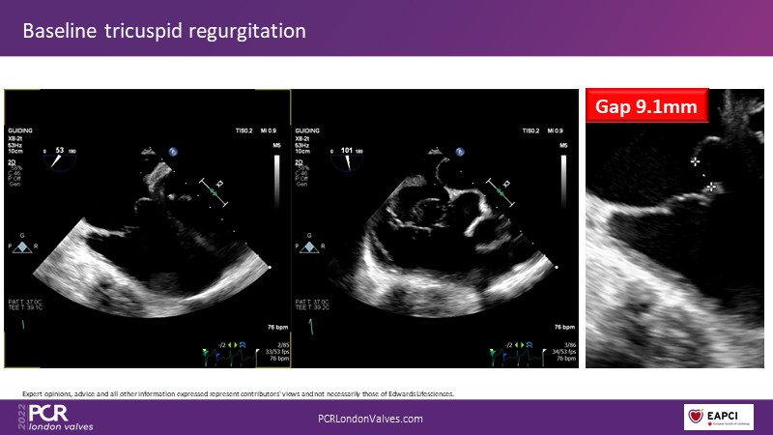The image size is (773, 435).
Task: Click the blue probe marker in middle echo
Action: [x=461, y=151]
